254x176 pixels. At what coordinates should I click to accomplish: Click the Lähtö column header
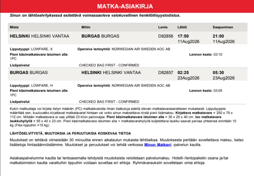[x=182, y=27]
